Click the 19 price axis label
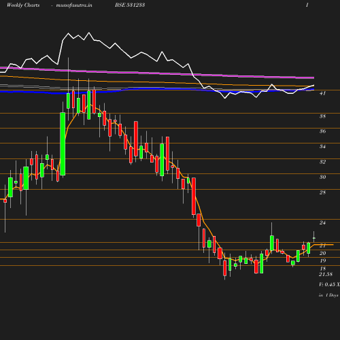Image resolution: width=340 pixels, height=340 pixels. [x=322, y=260]
